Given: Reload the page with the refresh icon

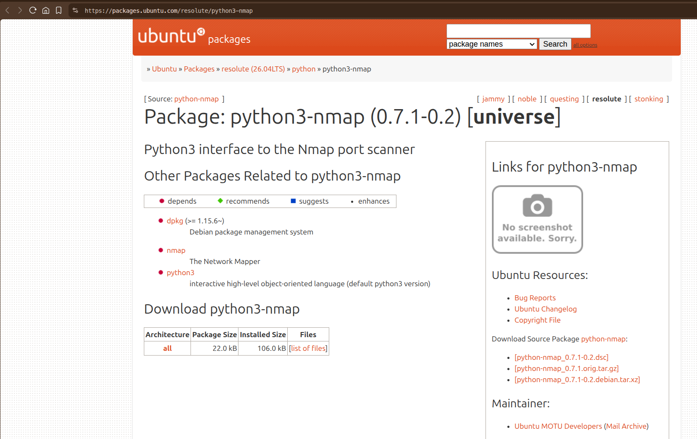Looking at the screenshot, I should coord(33,10).
